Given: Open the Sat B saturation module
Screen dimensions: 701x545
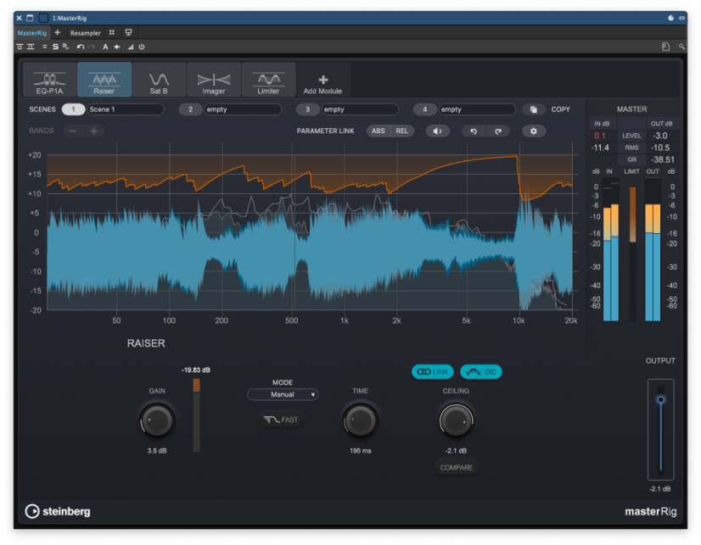Looking at the screenshot, I should coord(159,79).
